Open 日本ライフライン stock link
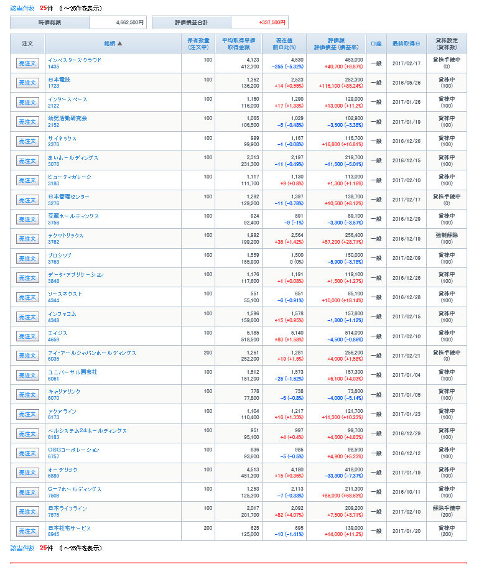Viewport: 484px width, 564px height. [67, 508]
